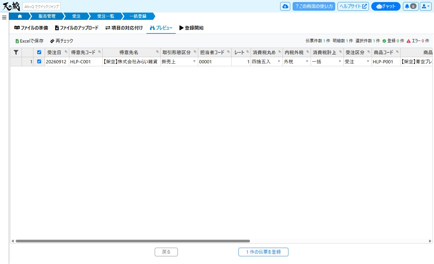
Task: Click 得意先名 column header
Action: pos(131,52)
